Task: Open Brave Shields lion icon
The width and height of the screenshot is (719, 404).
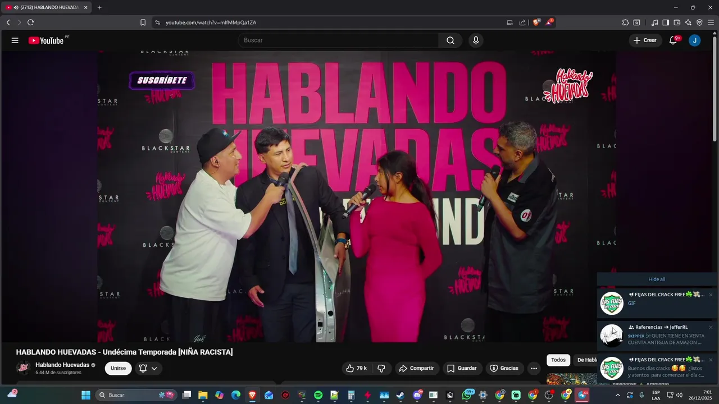Action: click(536, 22)
